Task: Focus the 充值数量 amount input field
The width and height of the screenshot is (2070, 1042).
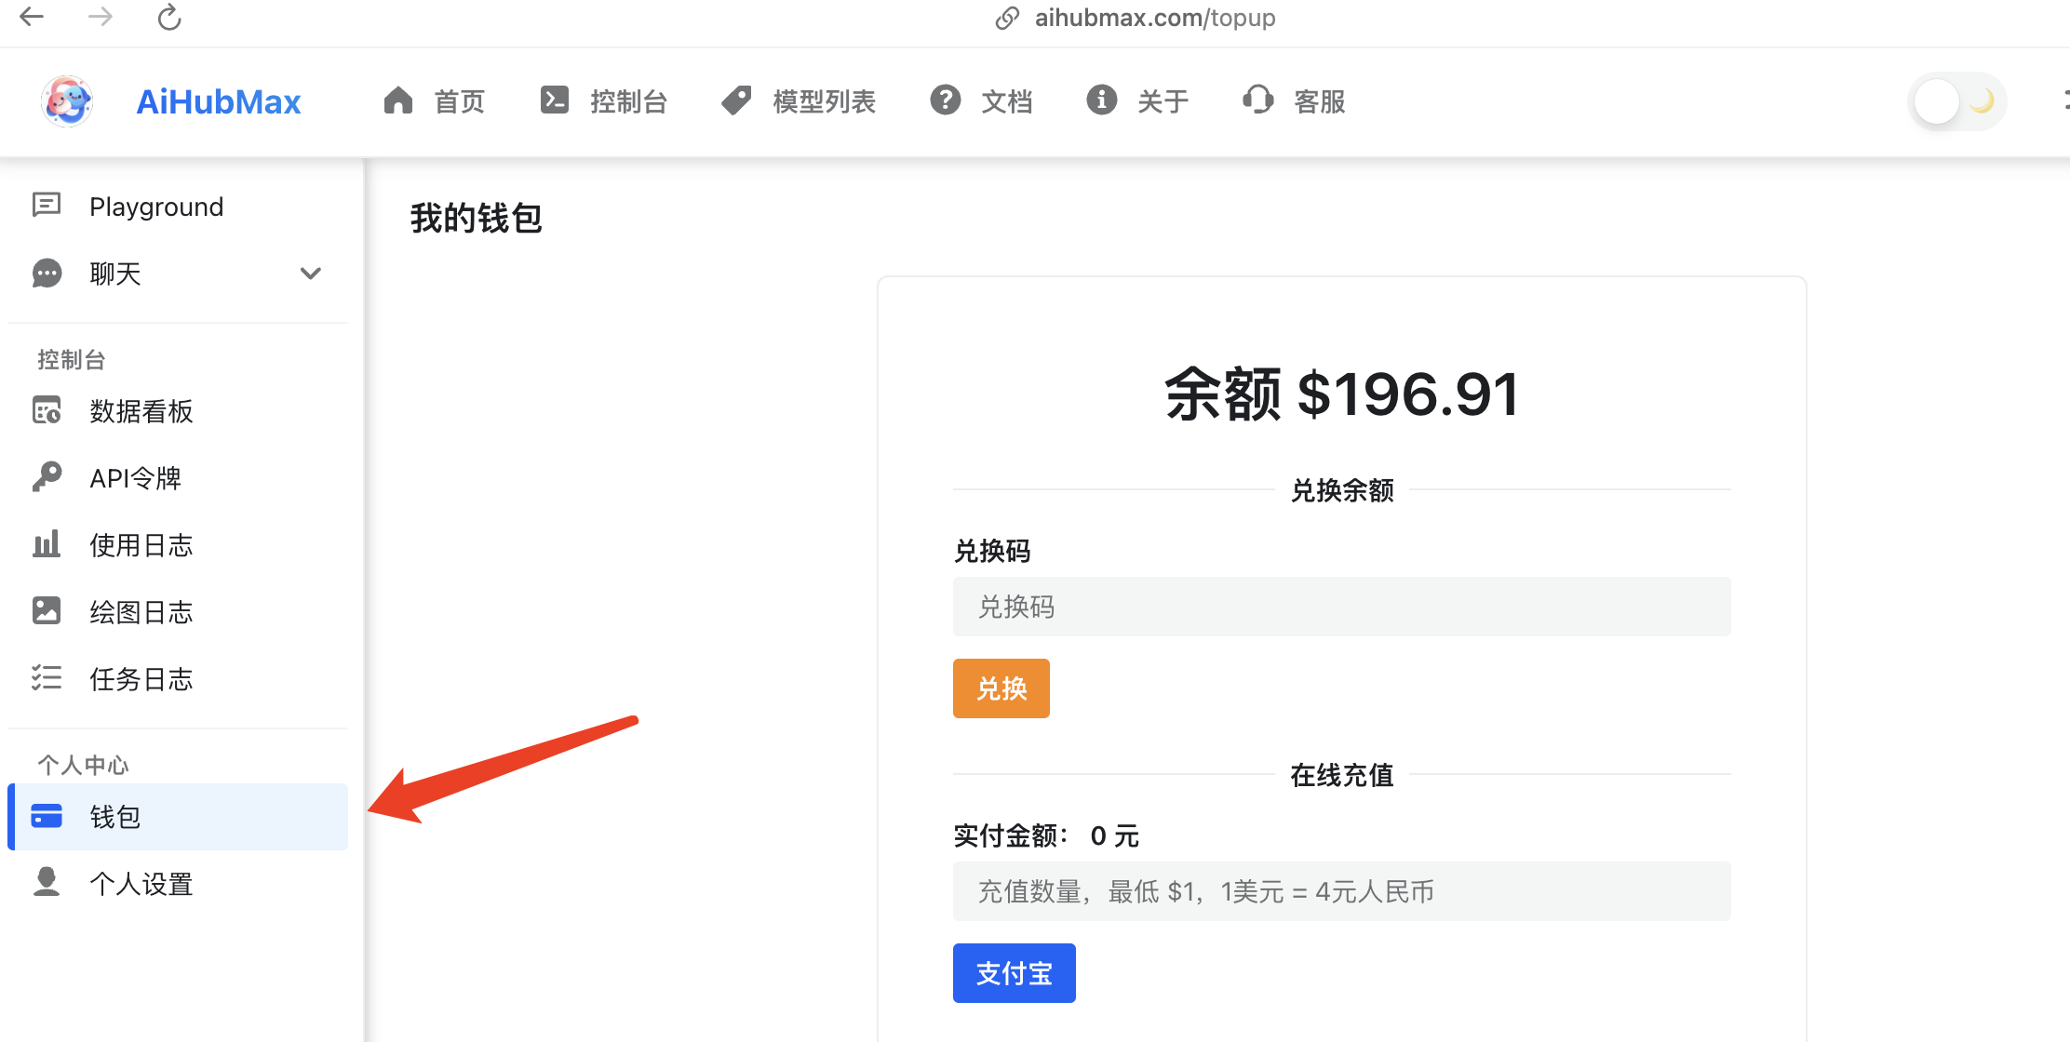Action: [x=1341, y=891]
